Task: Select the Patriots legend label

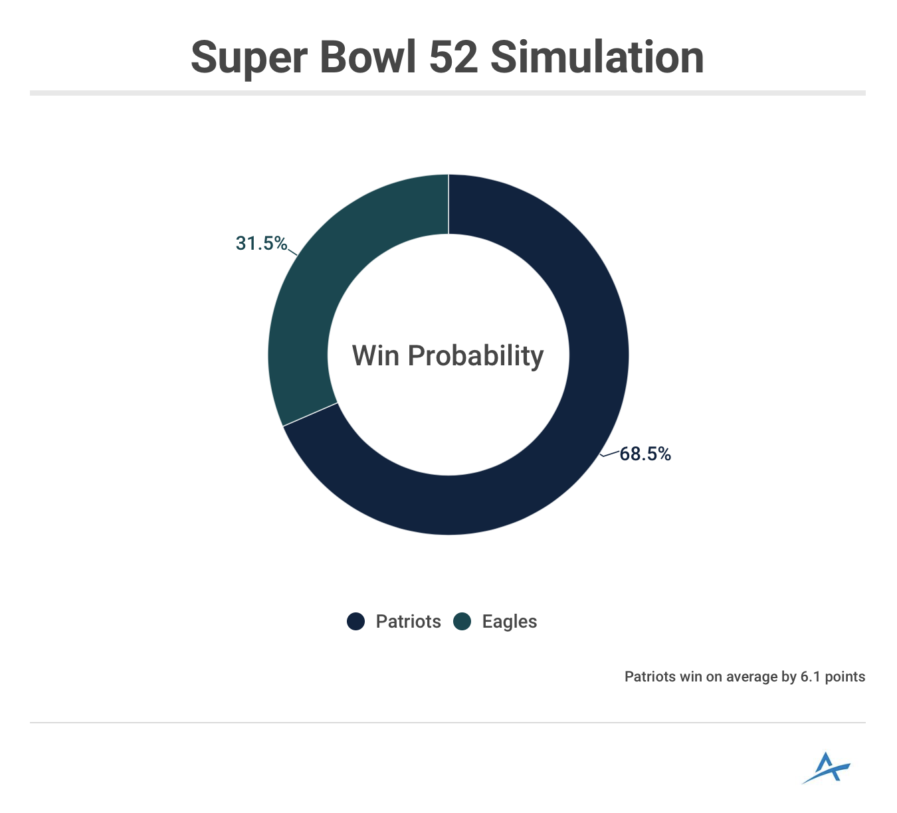Action: click(x=408, y=622)
